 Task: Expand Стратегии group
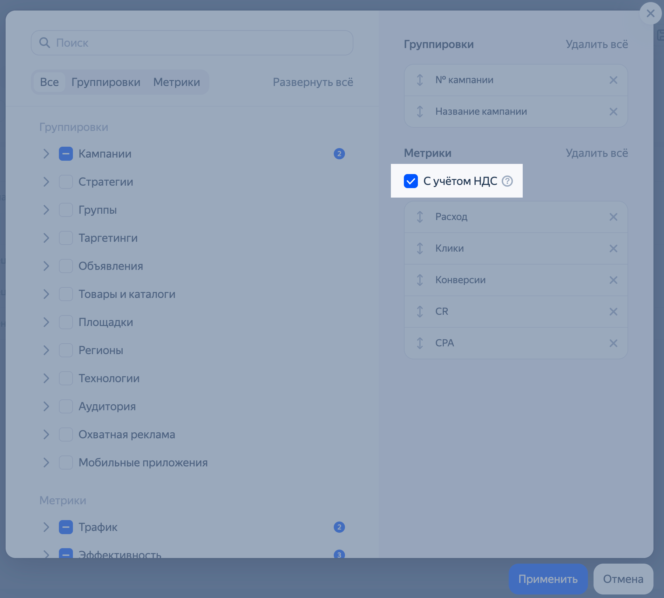[x=46, y=182]
